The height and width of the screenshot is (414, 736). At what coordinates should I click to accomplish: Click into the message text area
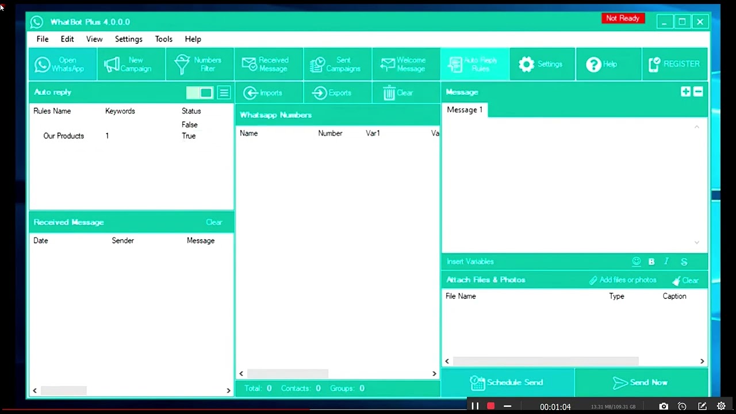tap(569, 184)
